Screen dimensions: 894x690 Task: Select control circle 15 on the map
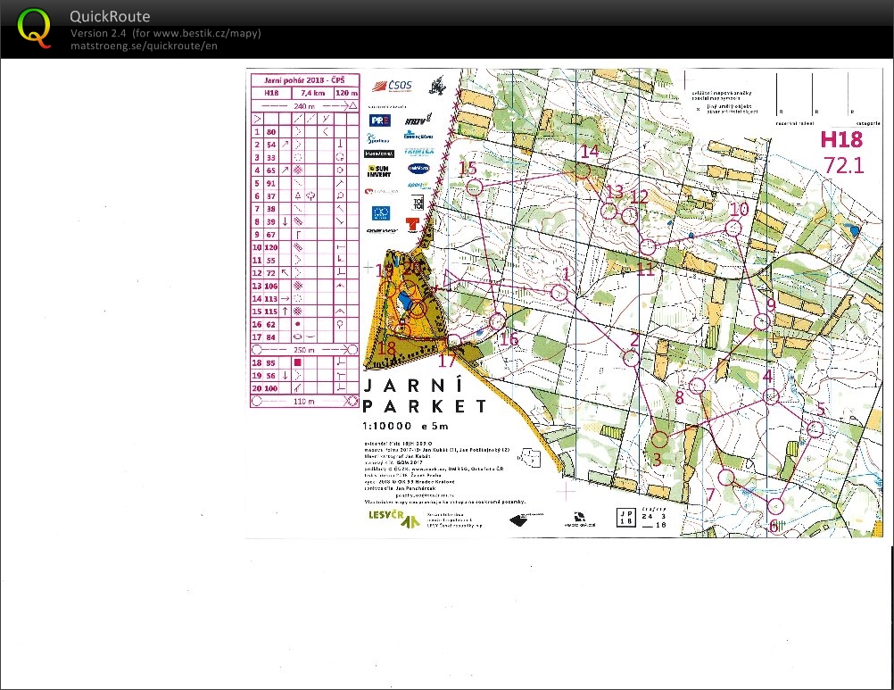pyautogui.click(x=474, y=187)
